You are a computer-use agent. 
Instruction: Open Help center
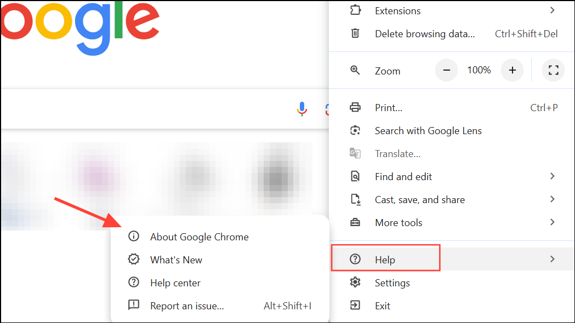pos(220,282)
